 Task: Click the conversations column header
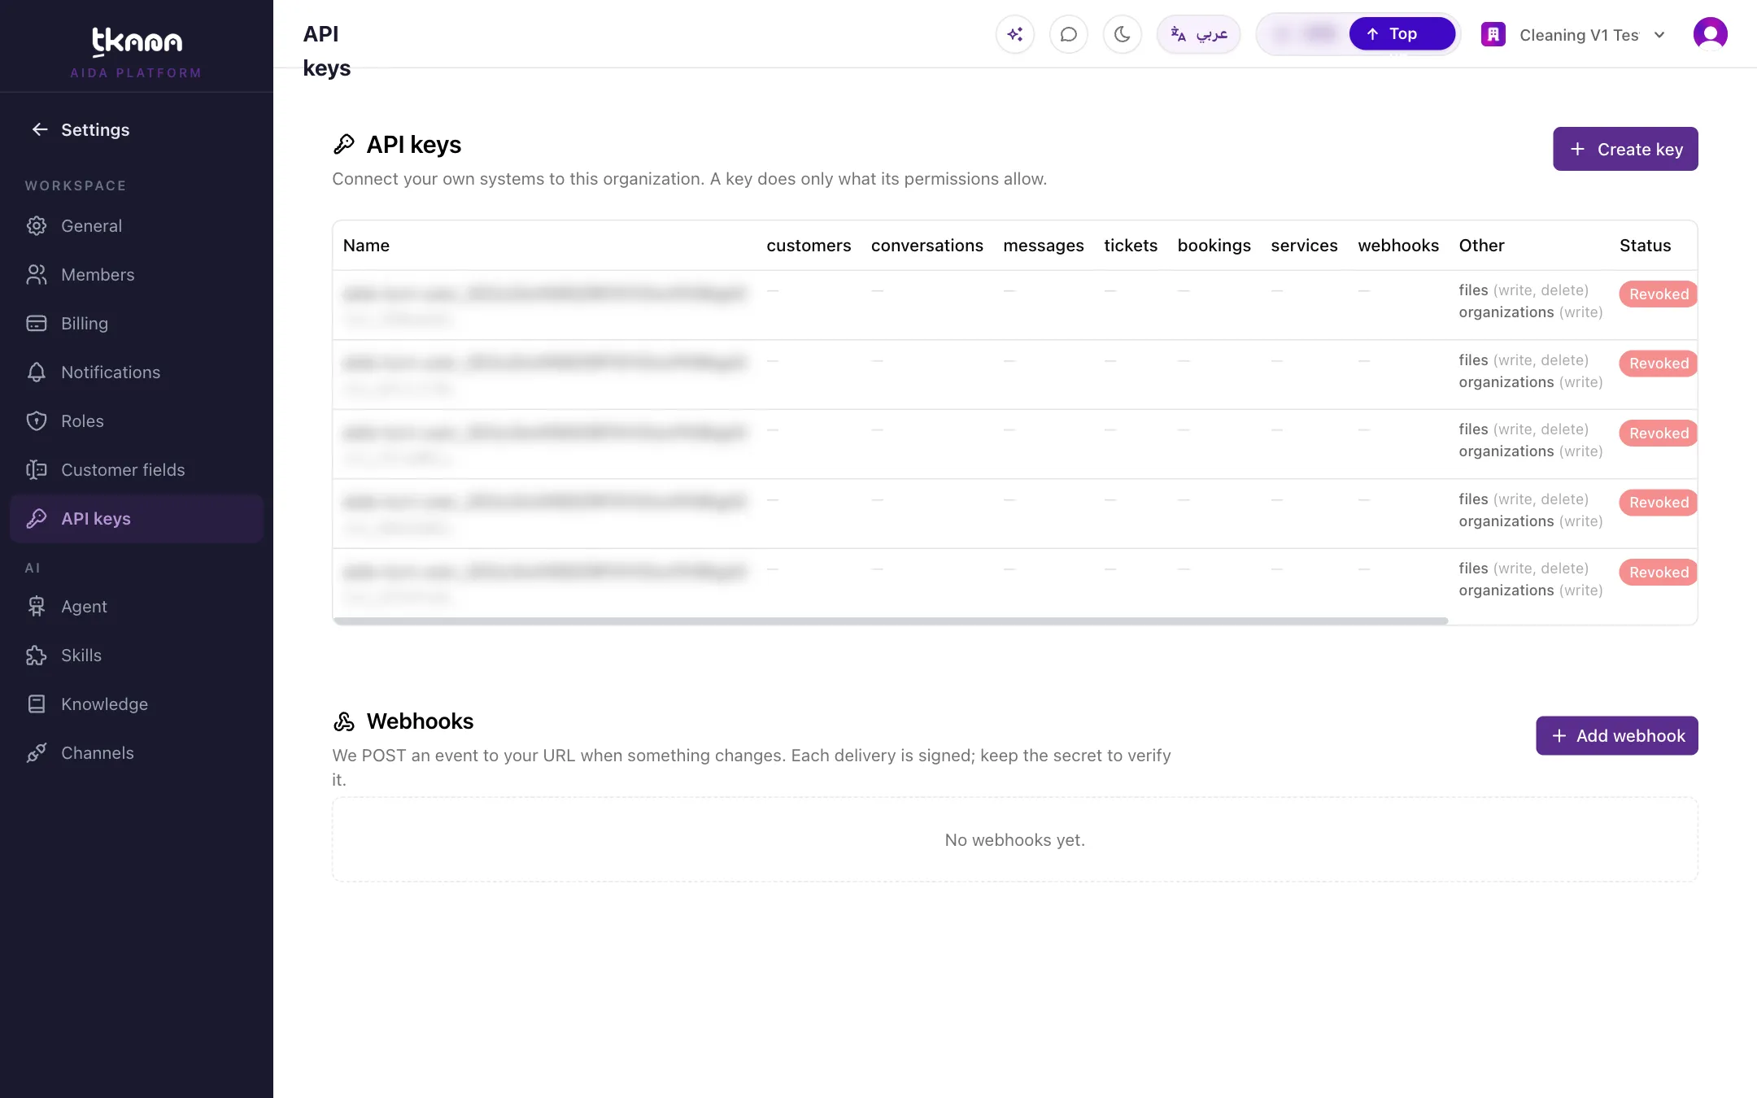coord(926,246)
